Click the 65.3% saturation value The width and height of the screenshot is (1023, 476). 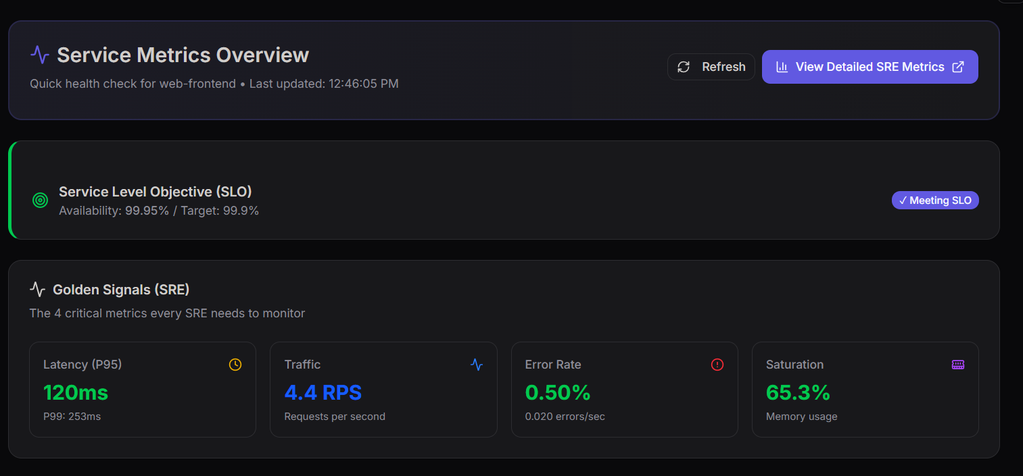(x=798, y=392)
